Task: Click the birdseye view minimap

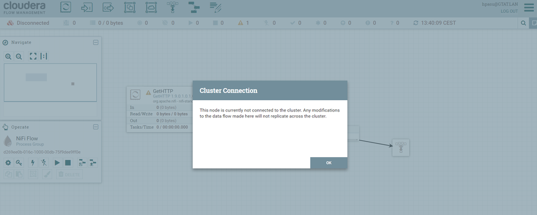Action: [51, 83]
